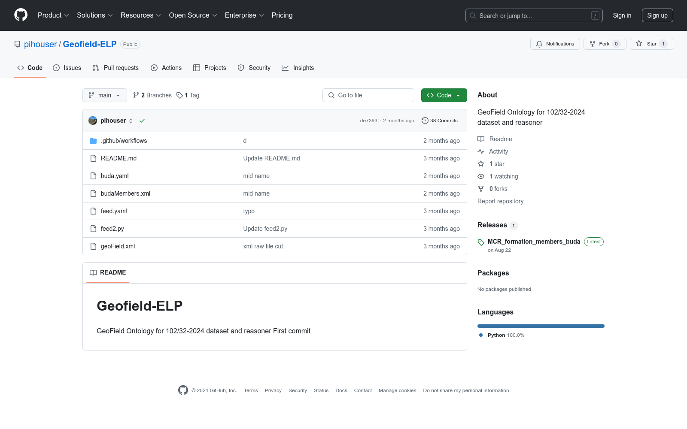The image size is (687, 429).
Task: Click the Manage cookies footer link
Action: pos(397,390)
